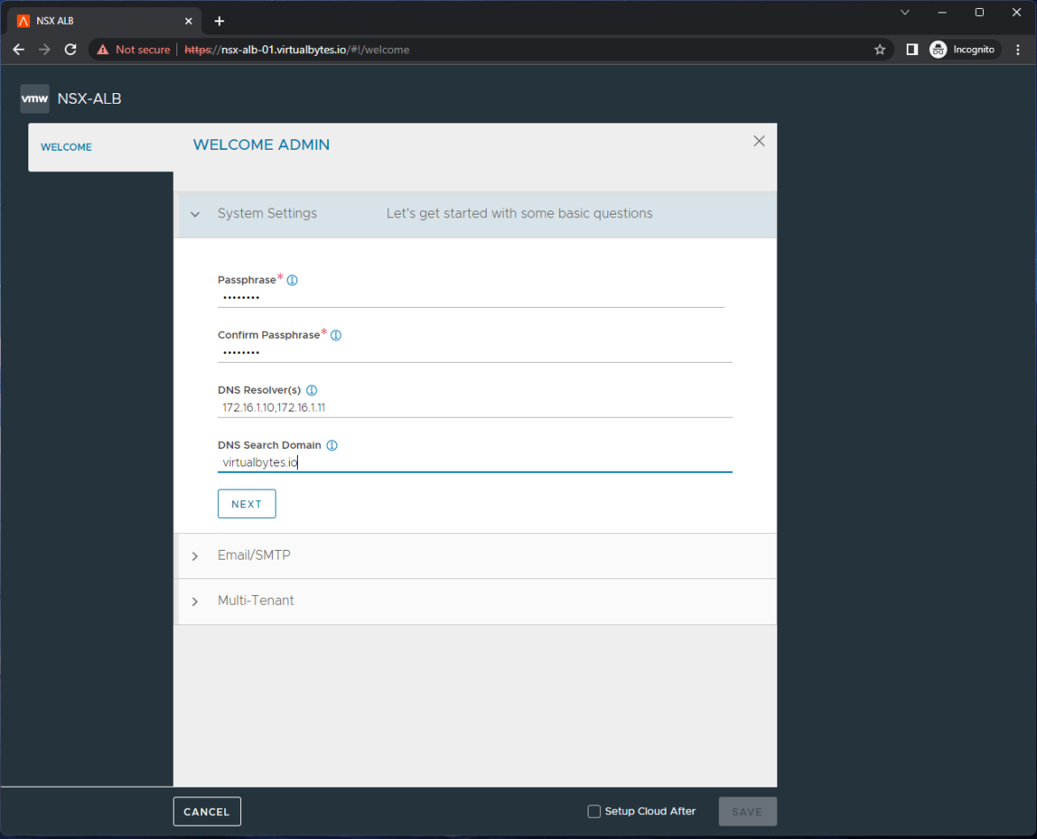The image size is (1037, 839).
Task: Cancel the setup wizard
Action: tap(207, 811)
